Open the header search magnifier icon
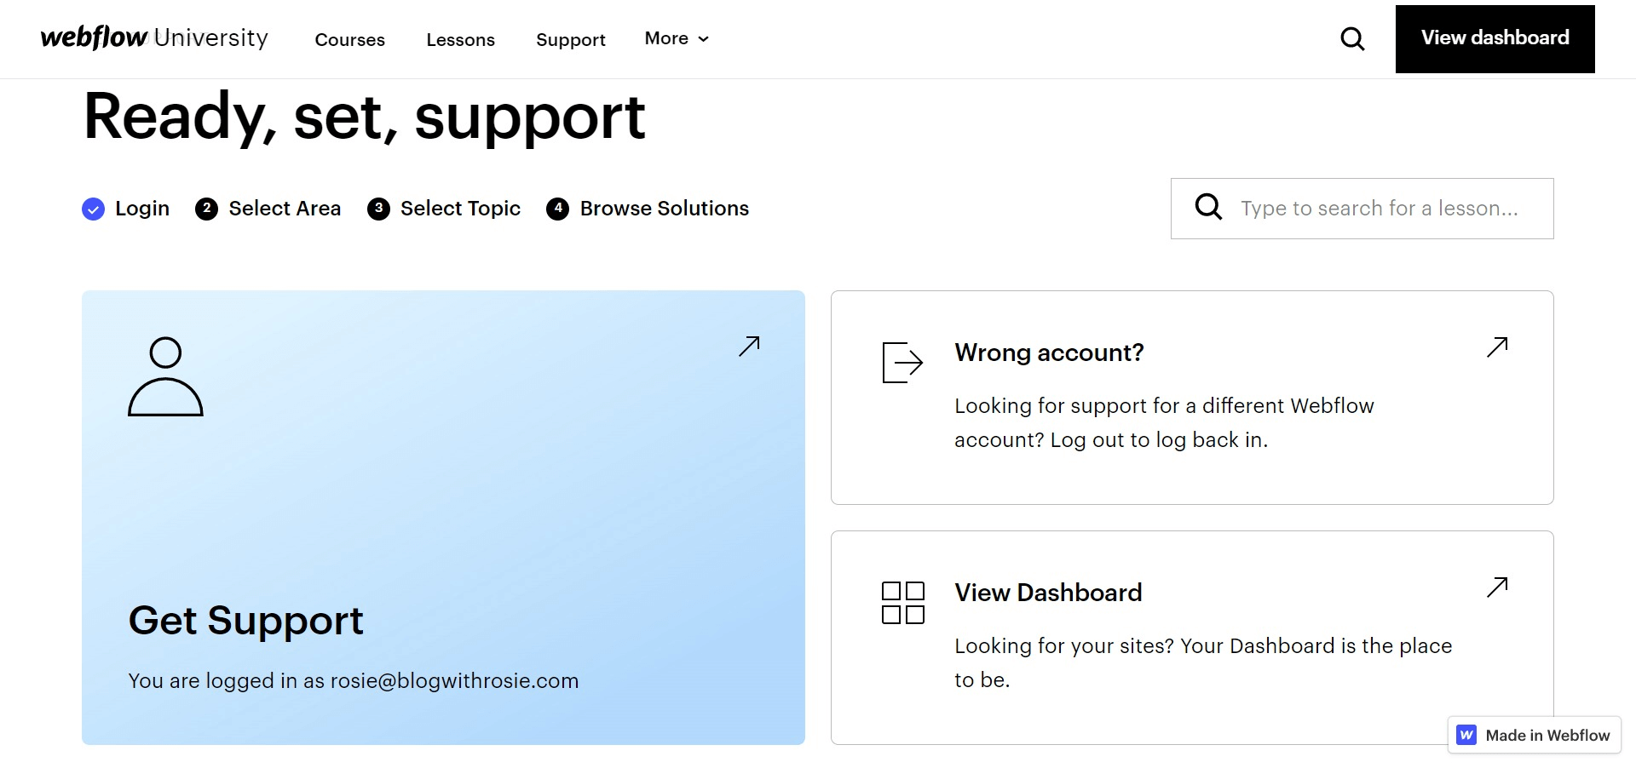The width and height of the screenshot is (1636, 768). point(1352,39)
